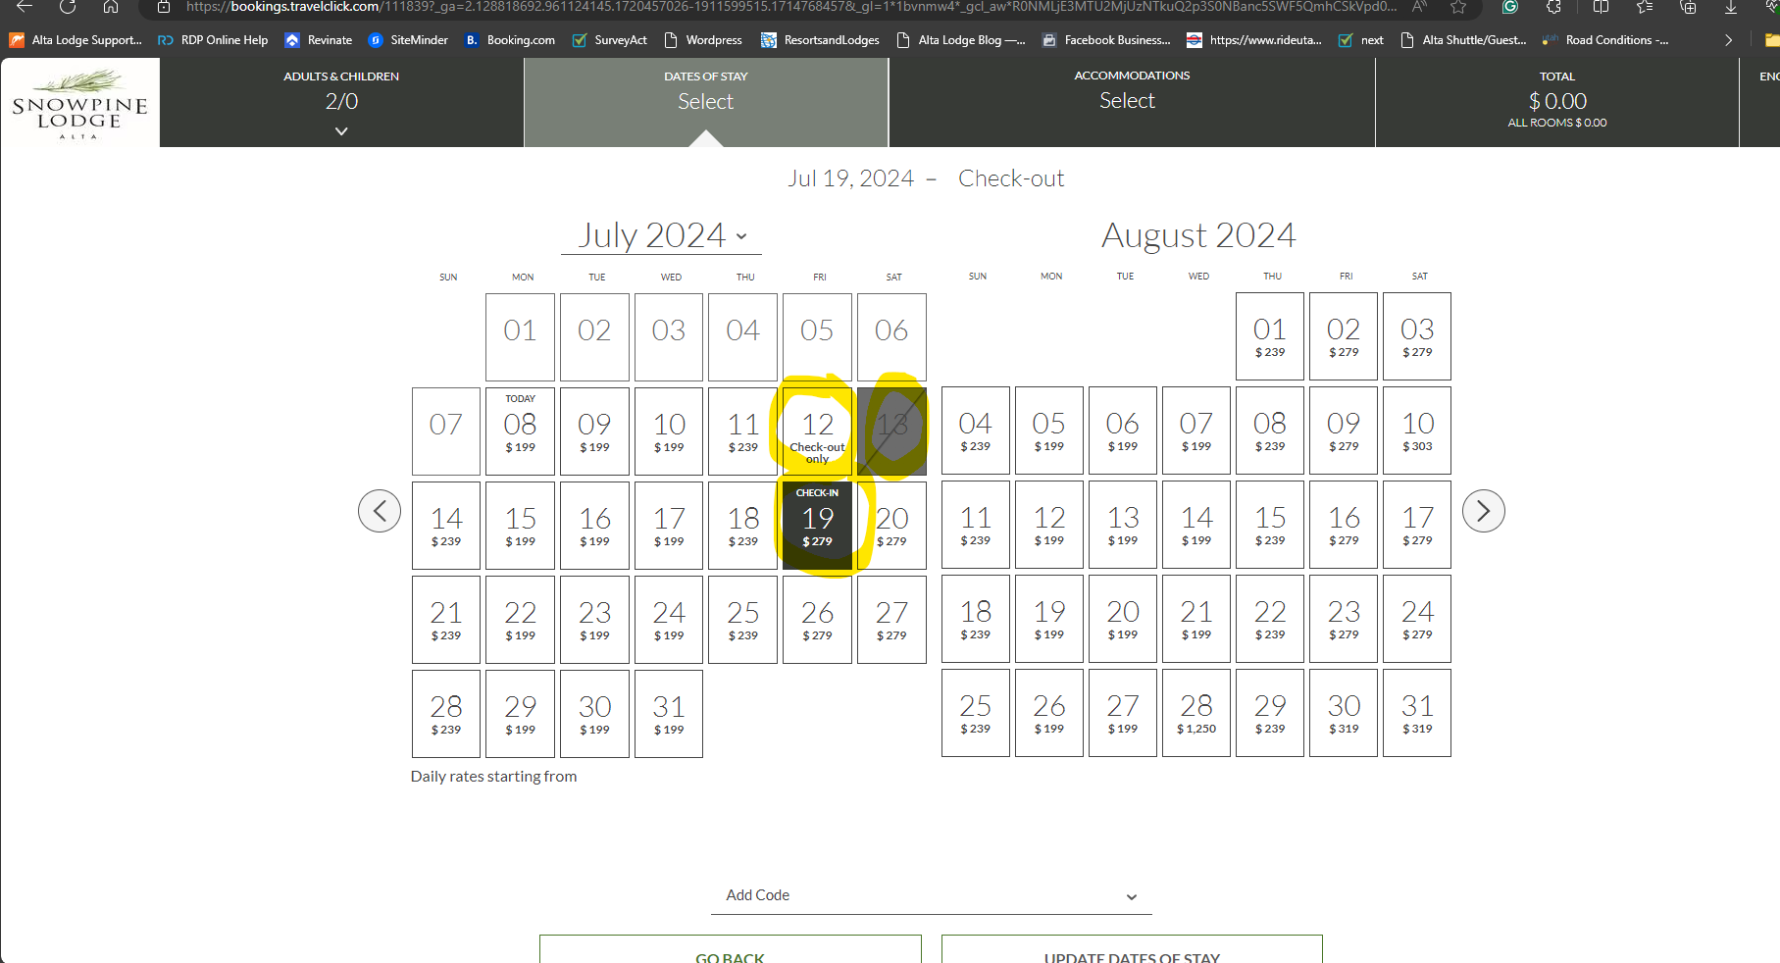Advance calendar with right arrow circle
This screenshot has height=963, width=1780.
[x=1483, y=511]
